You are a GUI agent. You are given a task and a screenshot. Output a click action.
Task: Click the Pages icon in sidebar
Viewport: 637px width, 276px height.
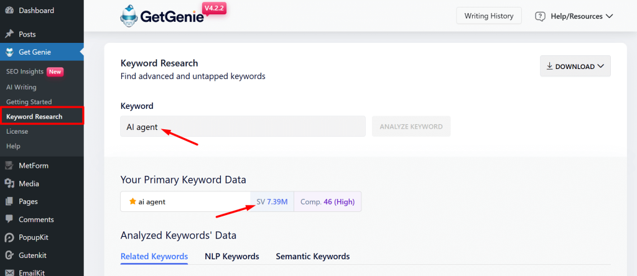tap(9, 201)
